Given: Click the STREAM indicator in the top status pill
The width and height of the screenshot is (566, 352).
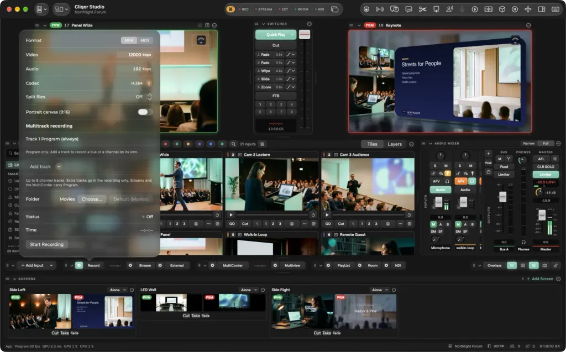Looking at the screenshot, I should (x=264, y=9).
